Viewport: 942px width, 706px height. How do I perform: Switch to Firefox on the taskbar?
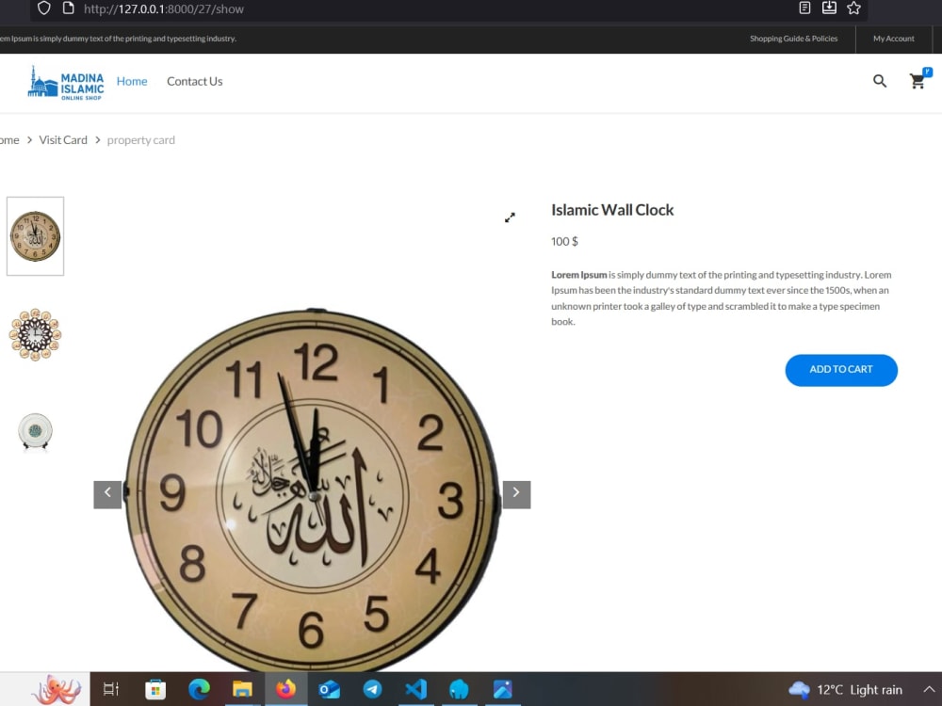[286, 689]
